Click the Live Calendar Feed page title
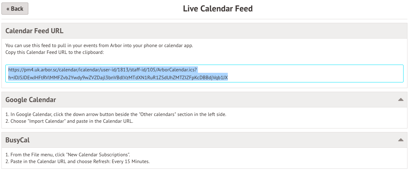The image size is (410, 172). pyautogui.click(x=218, y=9)
